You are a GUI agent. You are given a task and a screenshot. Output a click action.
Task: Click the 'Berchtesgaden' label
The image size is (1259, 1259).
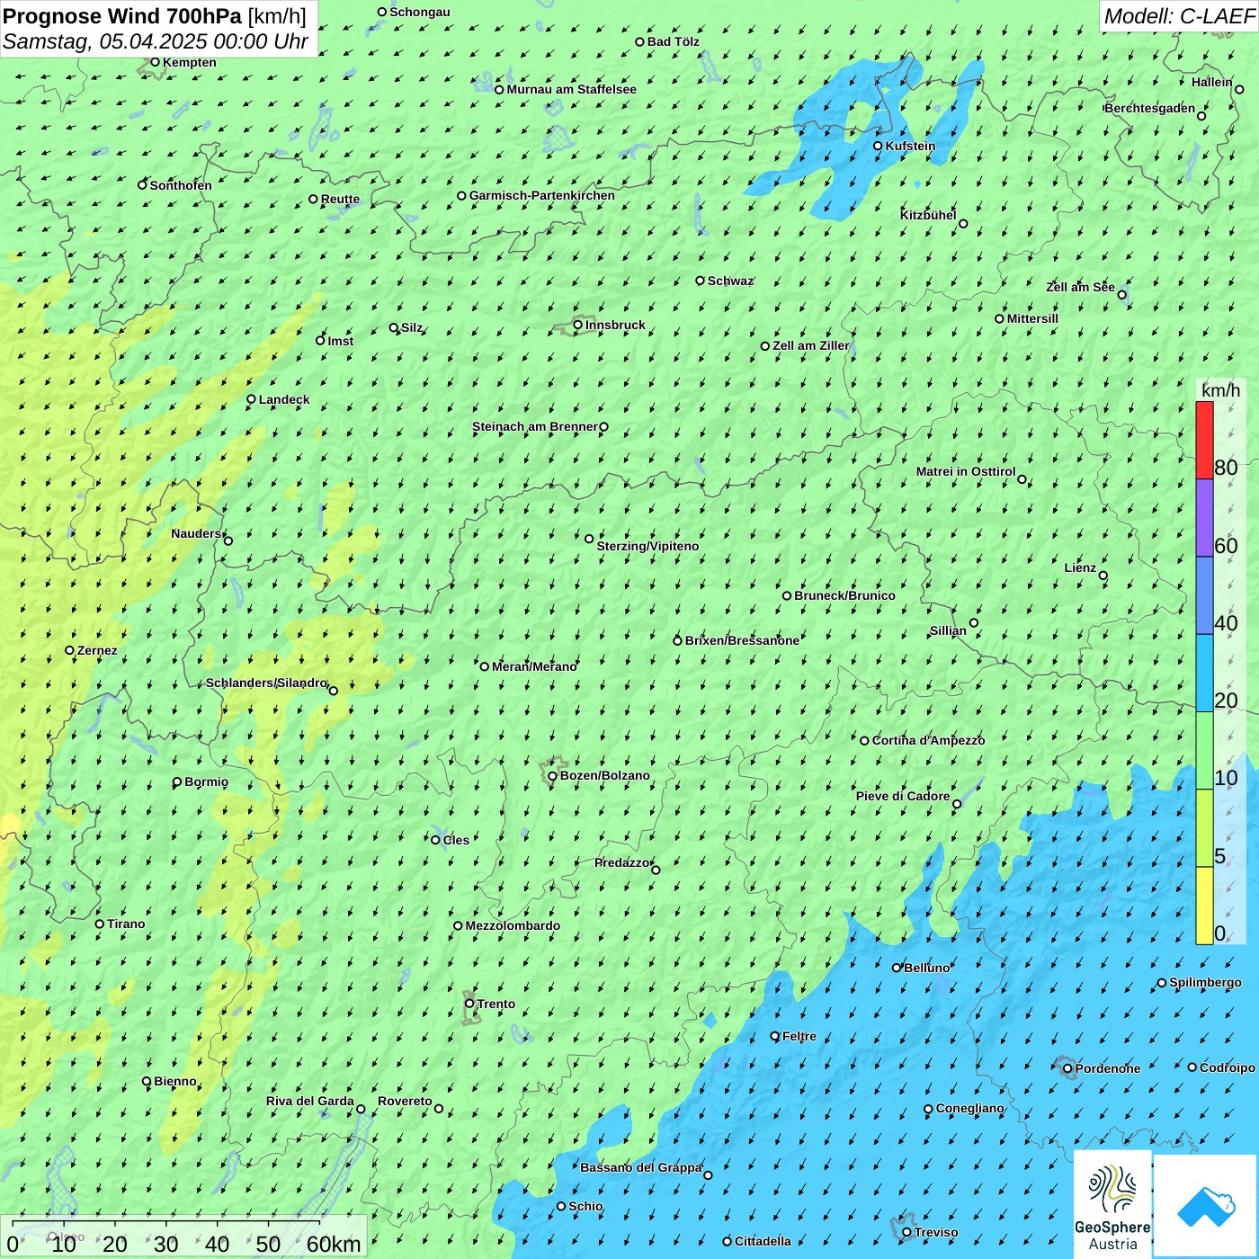point(1150,108)
